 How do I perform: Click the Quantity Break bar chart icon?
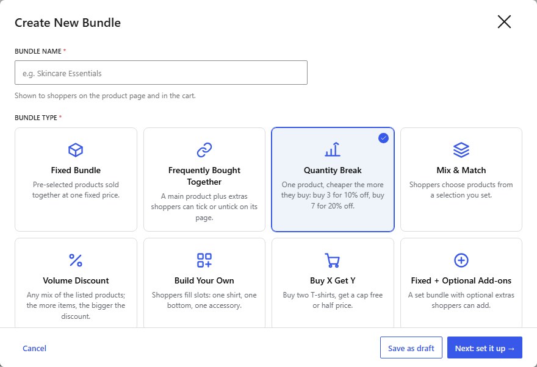coord(333,150)
